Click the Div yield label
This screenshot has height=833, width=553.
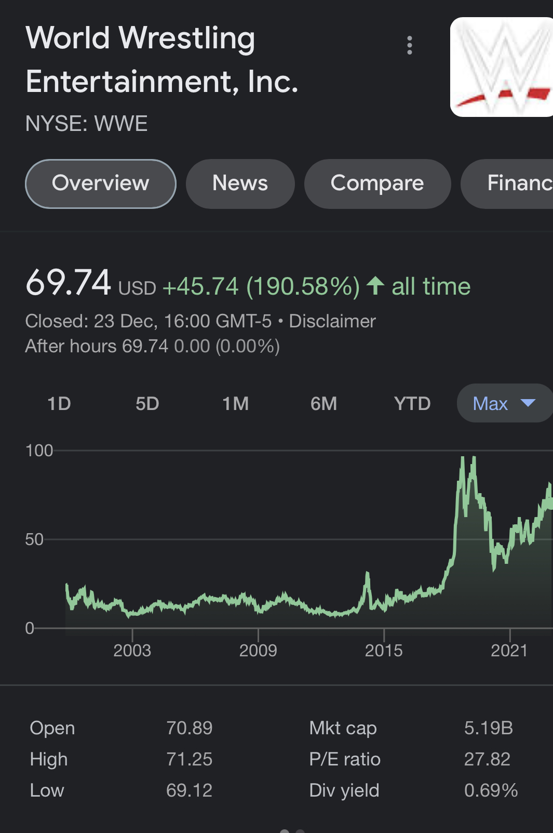pyautogui.click(x=345, y=791)
